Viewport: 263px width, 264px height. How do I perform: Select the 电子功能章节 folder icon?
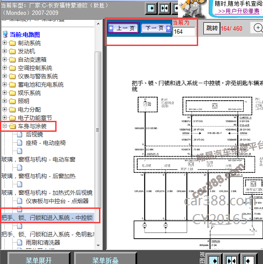[12, 118]
